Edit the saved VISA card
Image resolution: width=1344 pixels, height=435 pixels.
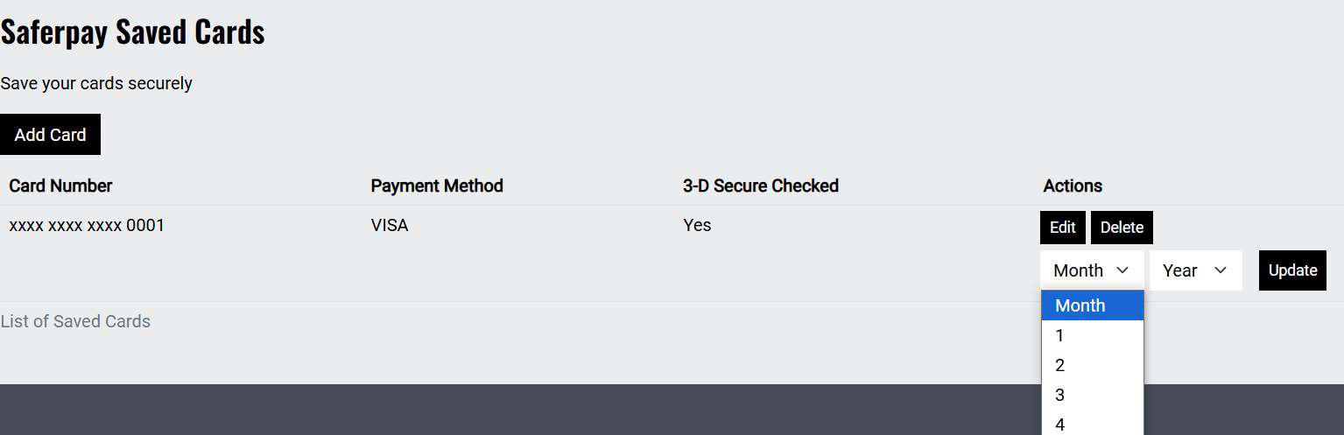[x=1062, y=228]
